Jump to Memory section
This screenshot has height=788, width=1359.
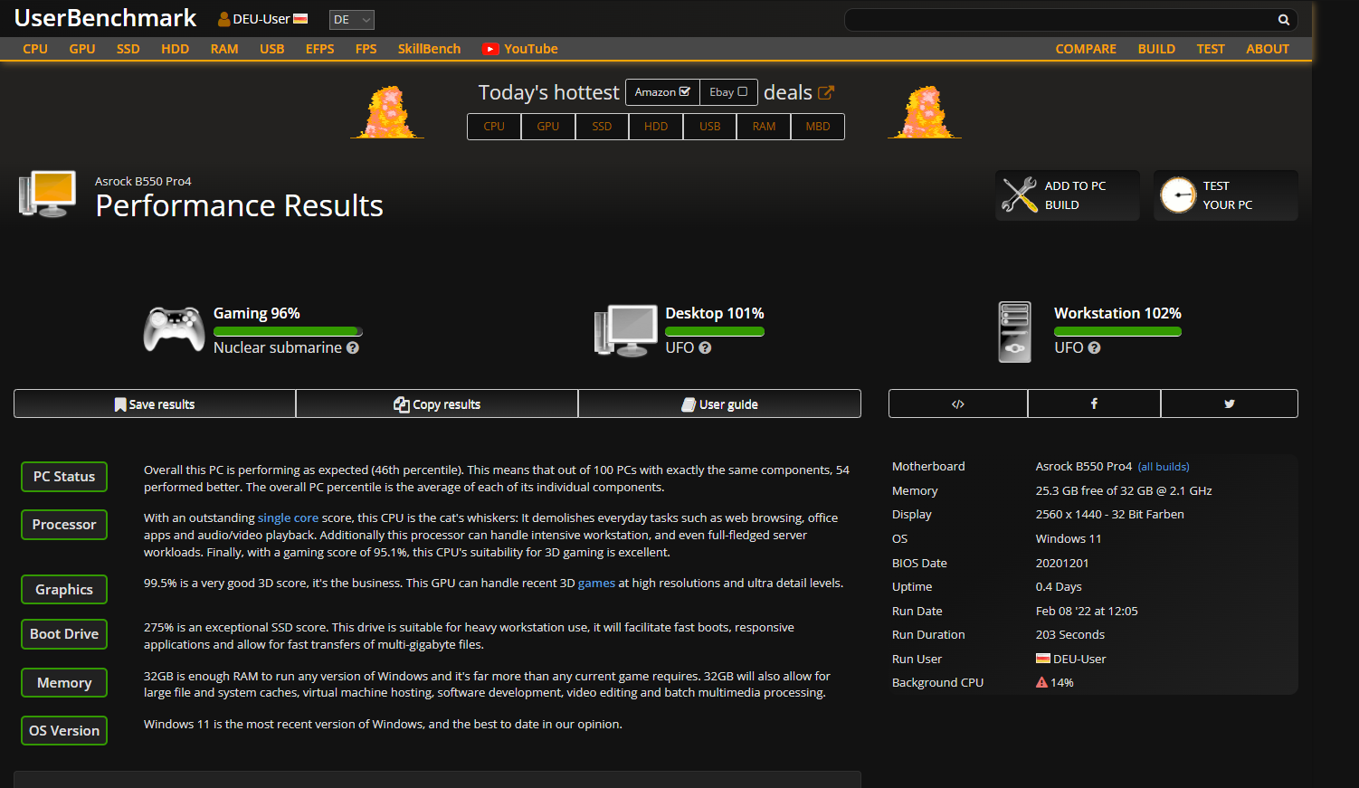tap(64, 683)
